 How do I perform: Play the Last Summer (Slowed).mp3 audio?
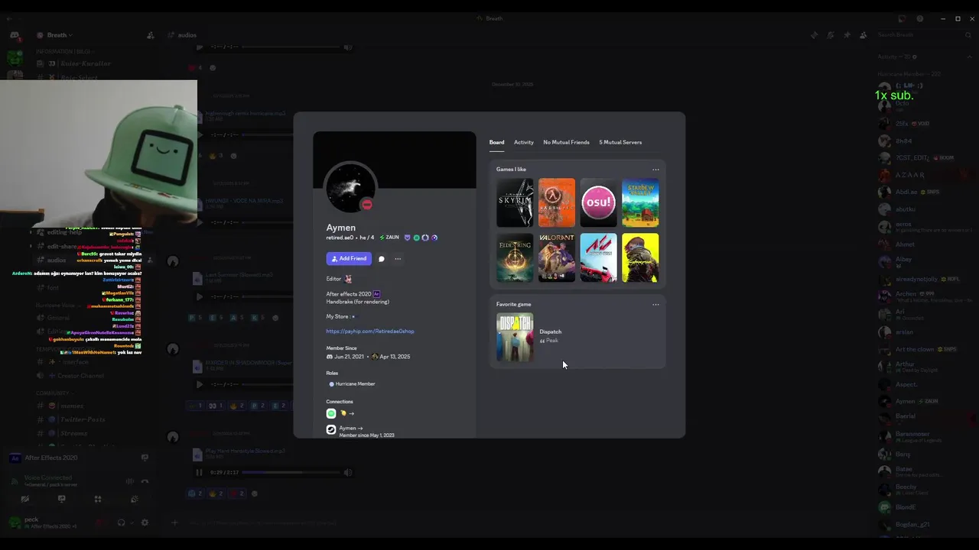point(200,296)
